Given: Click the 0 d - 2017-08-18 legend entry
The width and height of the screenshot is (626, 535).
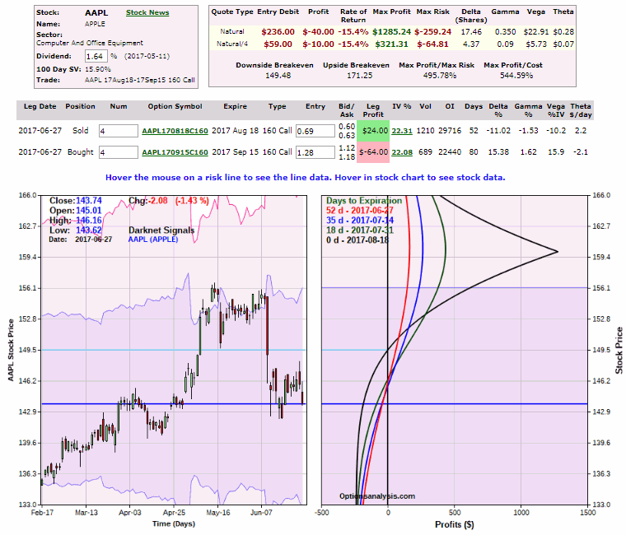Looking at the screenshot, I should coord(357,240).
